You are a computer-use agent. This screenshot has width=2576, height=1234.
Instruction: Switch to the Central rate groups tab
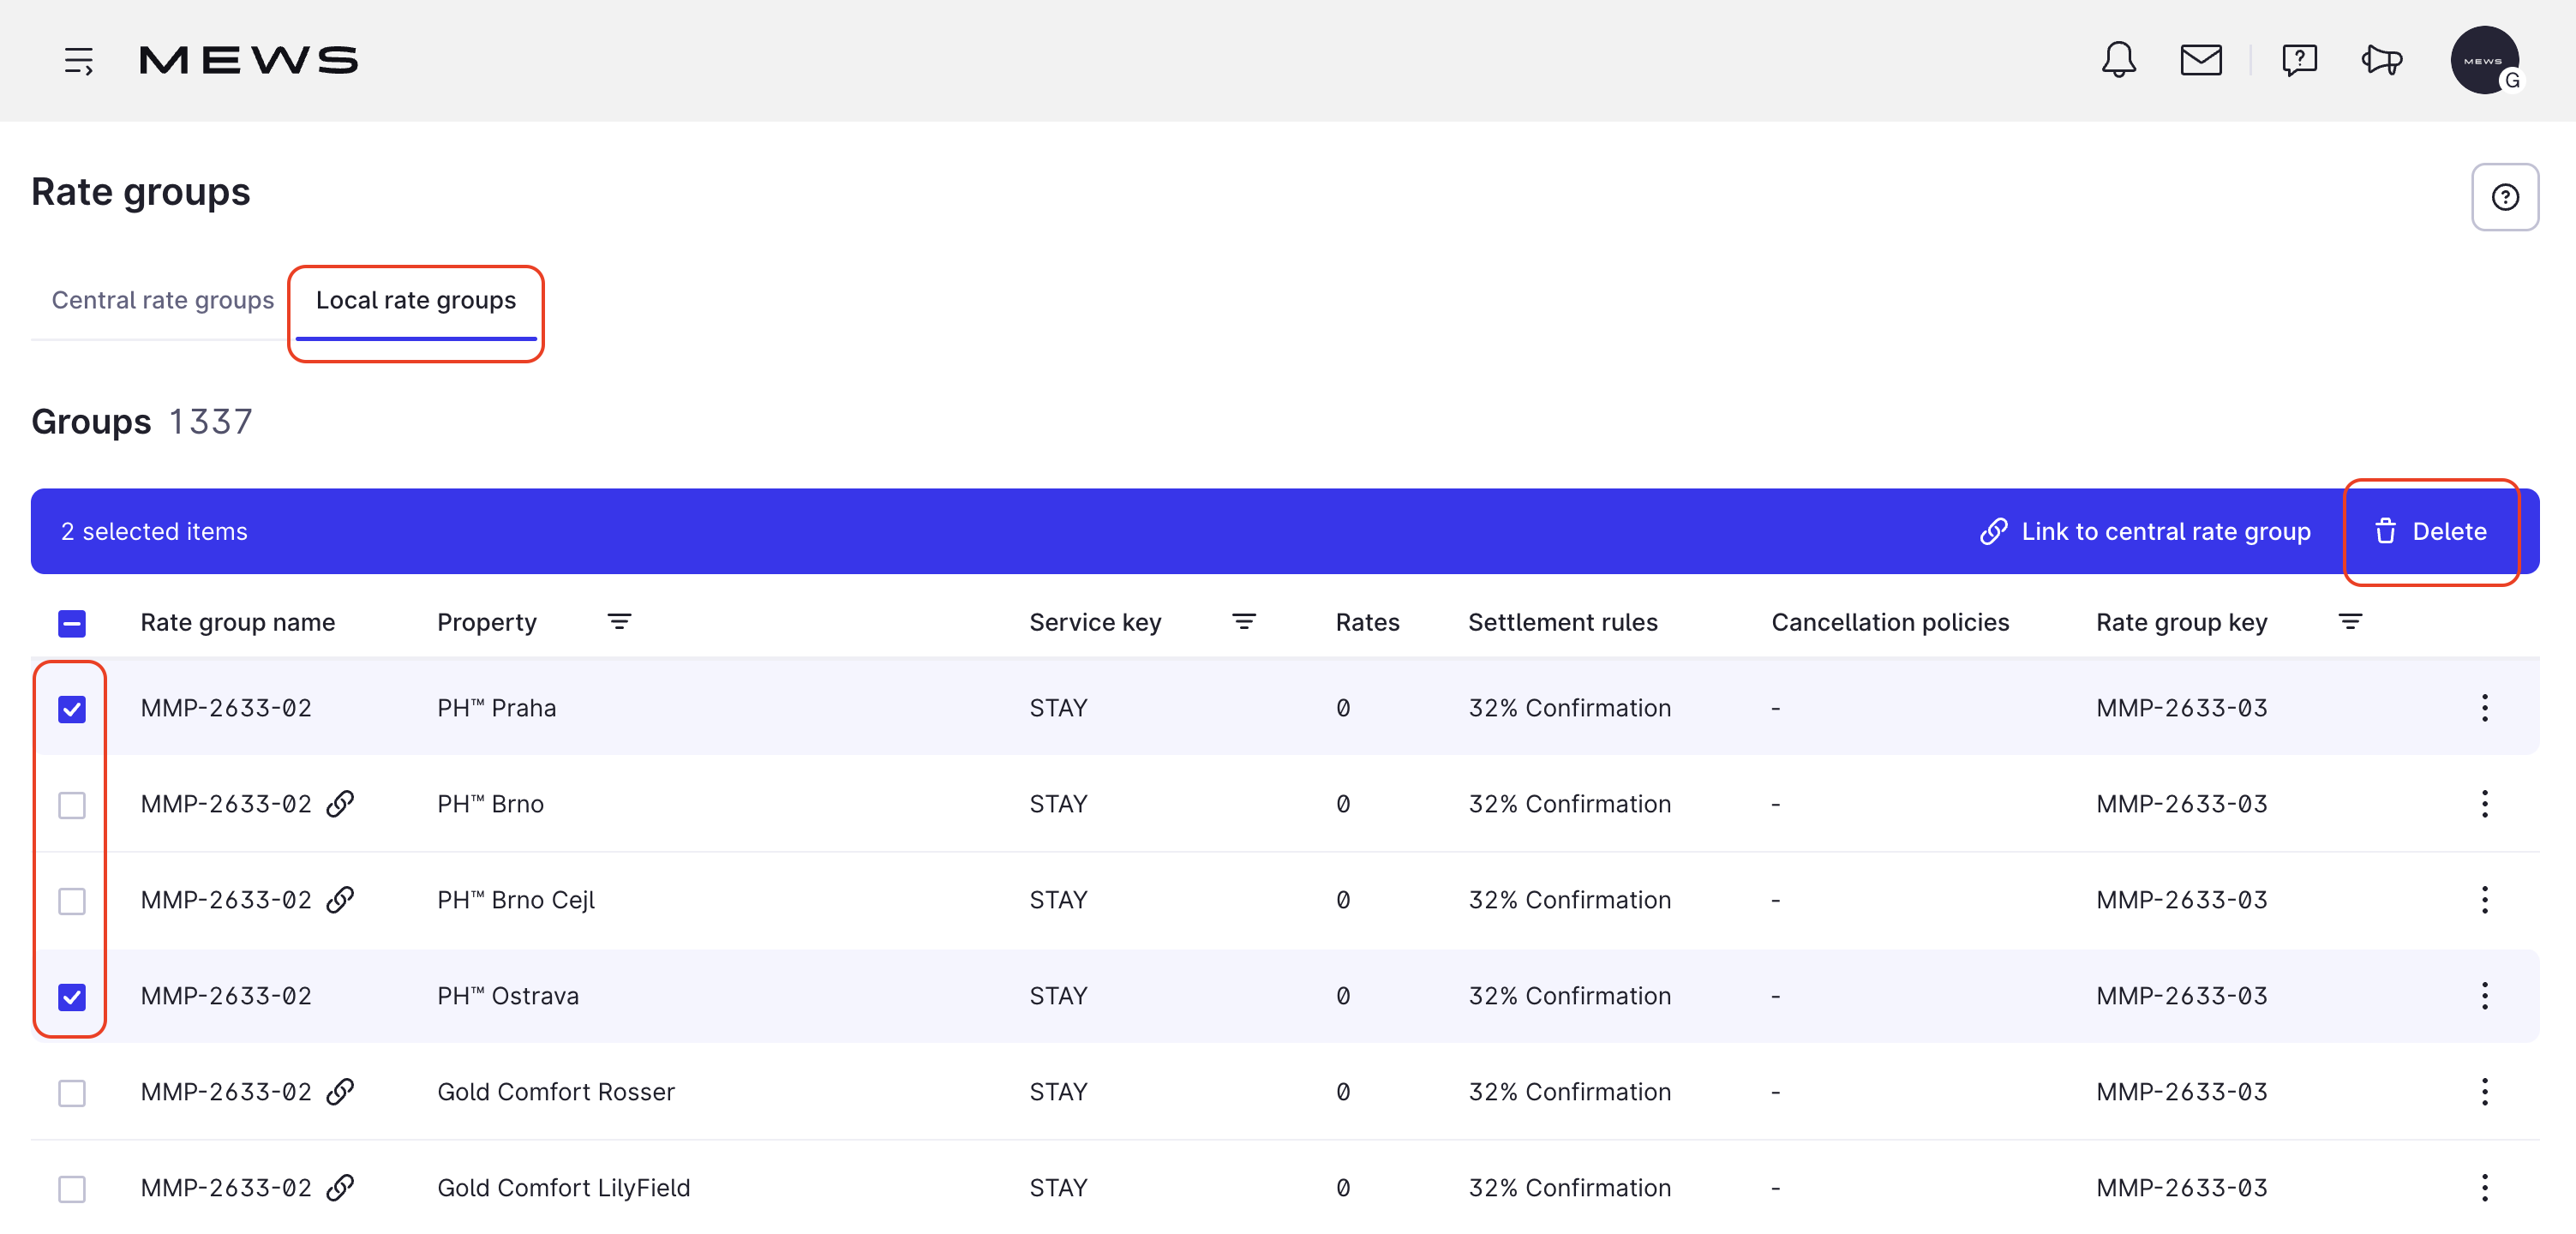pyautogui.click(x=163, y=300)
